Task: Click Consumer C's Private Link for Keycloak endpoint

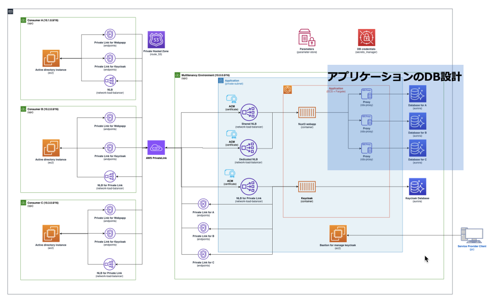Action: coord(110,234)
